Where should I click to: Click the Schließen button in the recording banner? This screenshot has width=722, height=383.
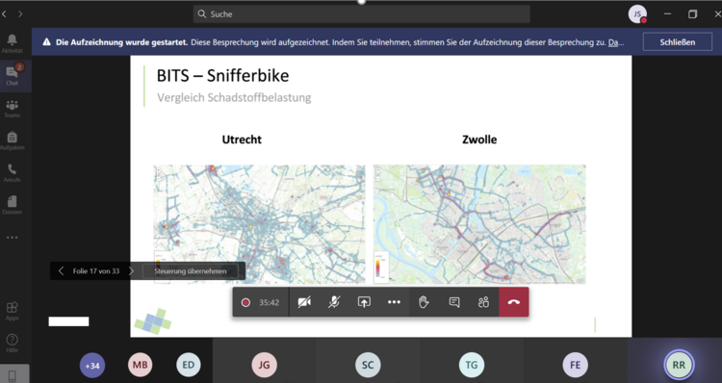(x=678, y=42)
